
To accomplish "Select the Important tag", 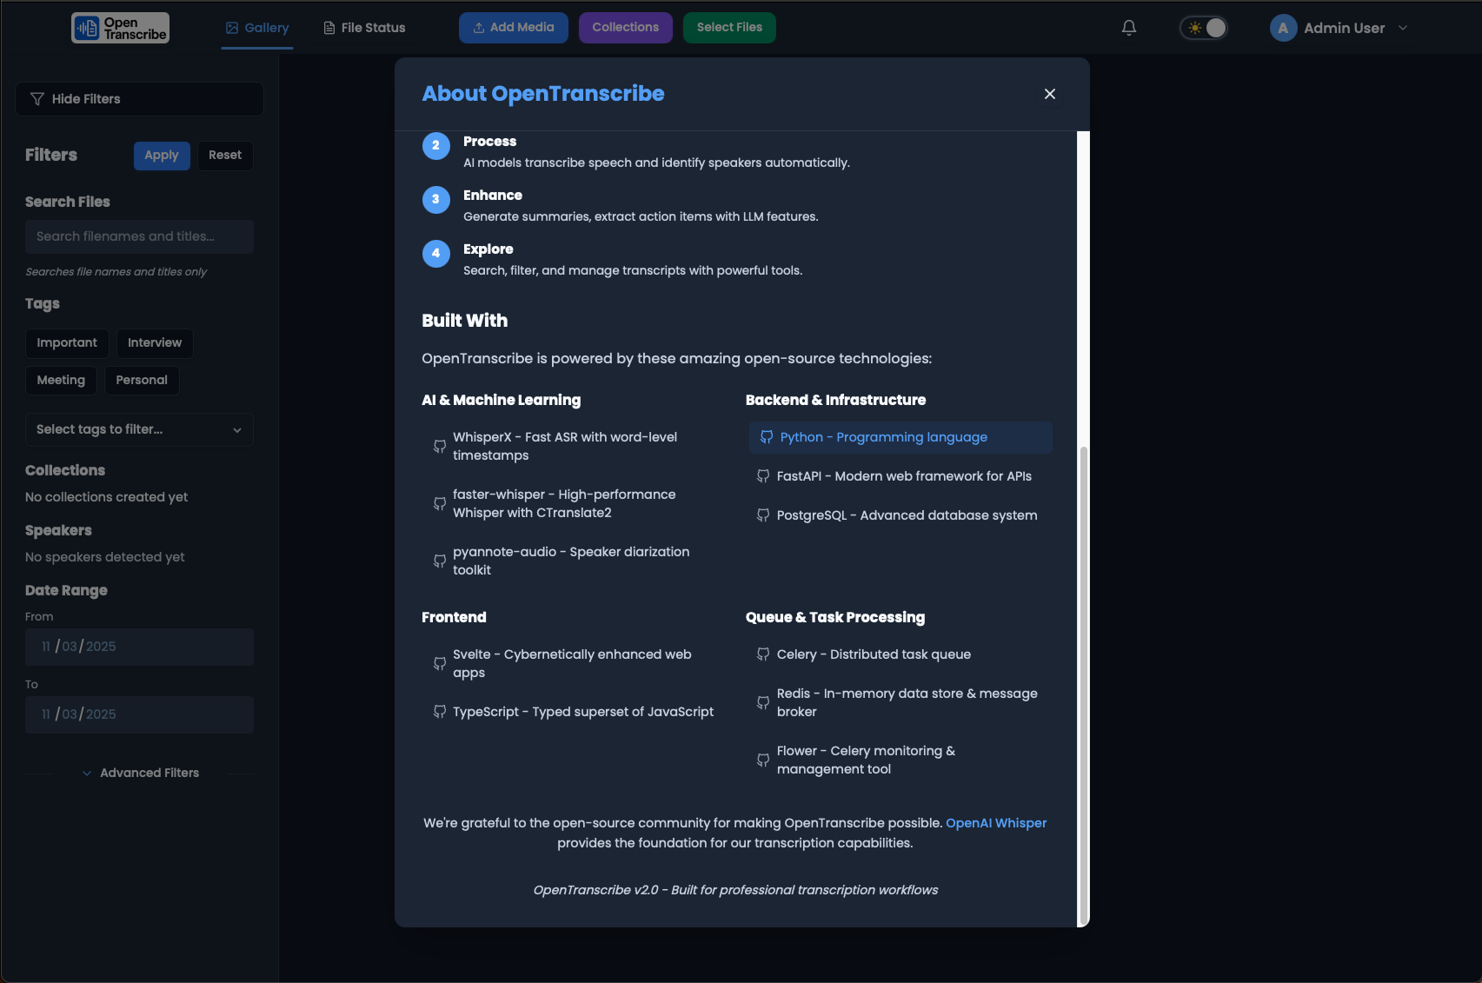I will [x=67, y=343].
